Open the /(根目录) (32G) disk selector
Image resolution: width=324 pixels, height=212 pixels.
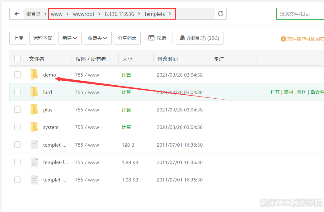pyautogui.click(x=200, y=38)
